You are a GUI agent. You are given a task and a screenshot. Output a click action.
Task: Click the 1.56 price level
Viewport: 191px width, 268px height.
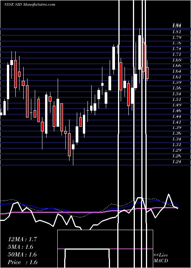click(x=176, y=88)
